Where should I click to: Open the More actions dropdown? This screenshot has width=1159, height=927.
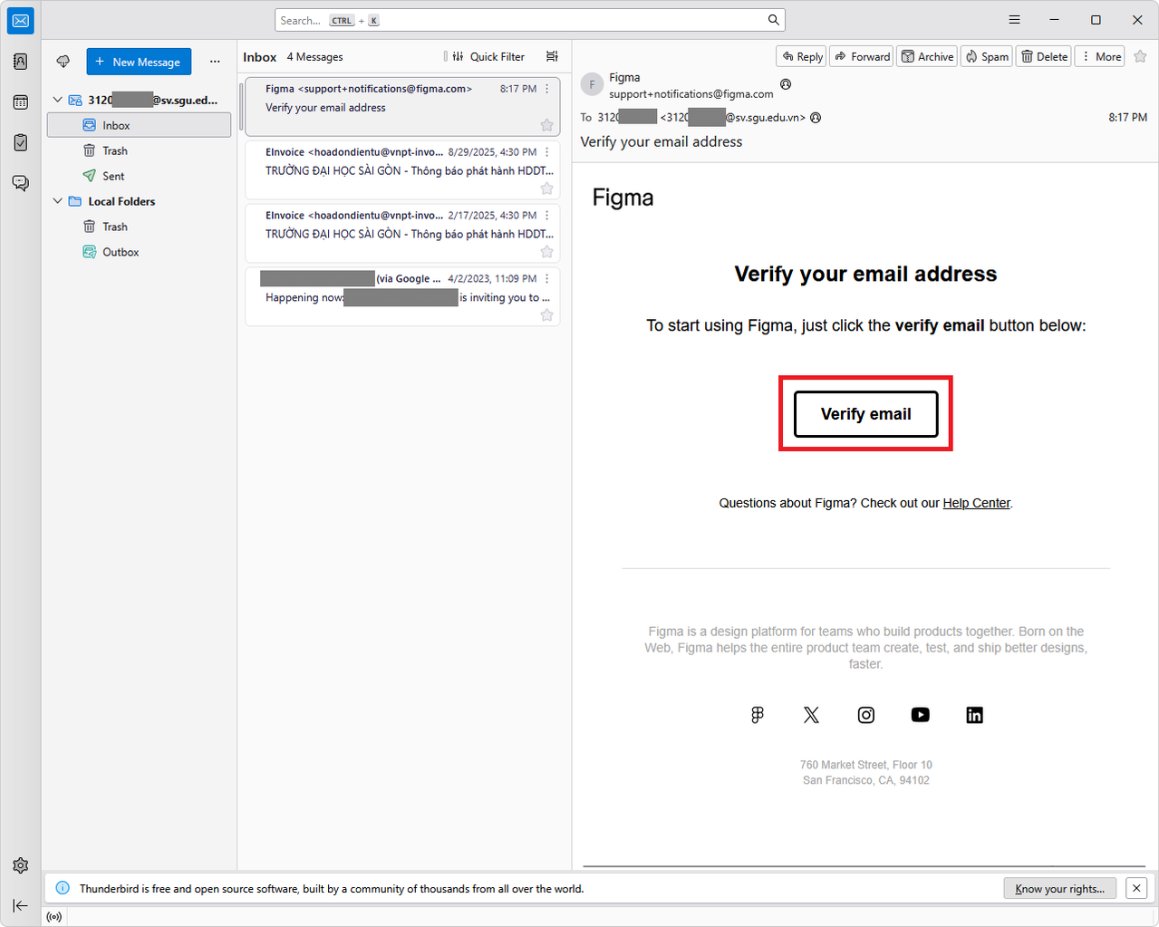pyautogui.click(x=1099, y=56)
